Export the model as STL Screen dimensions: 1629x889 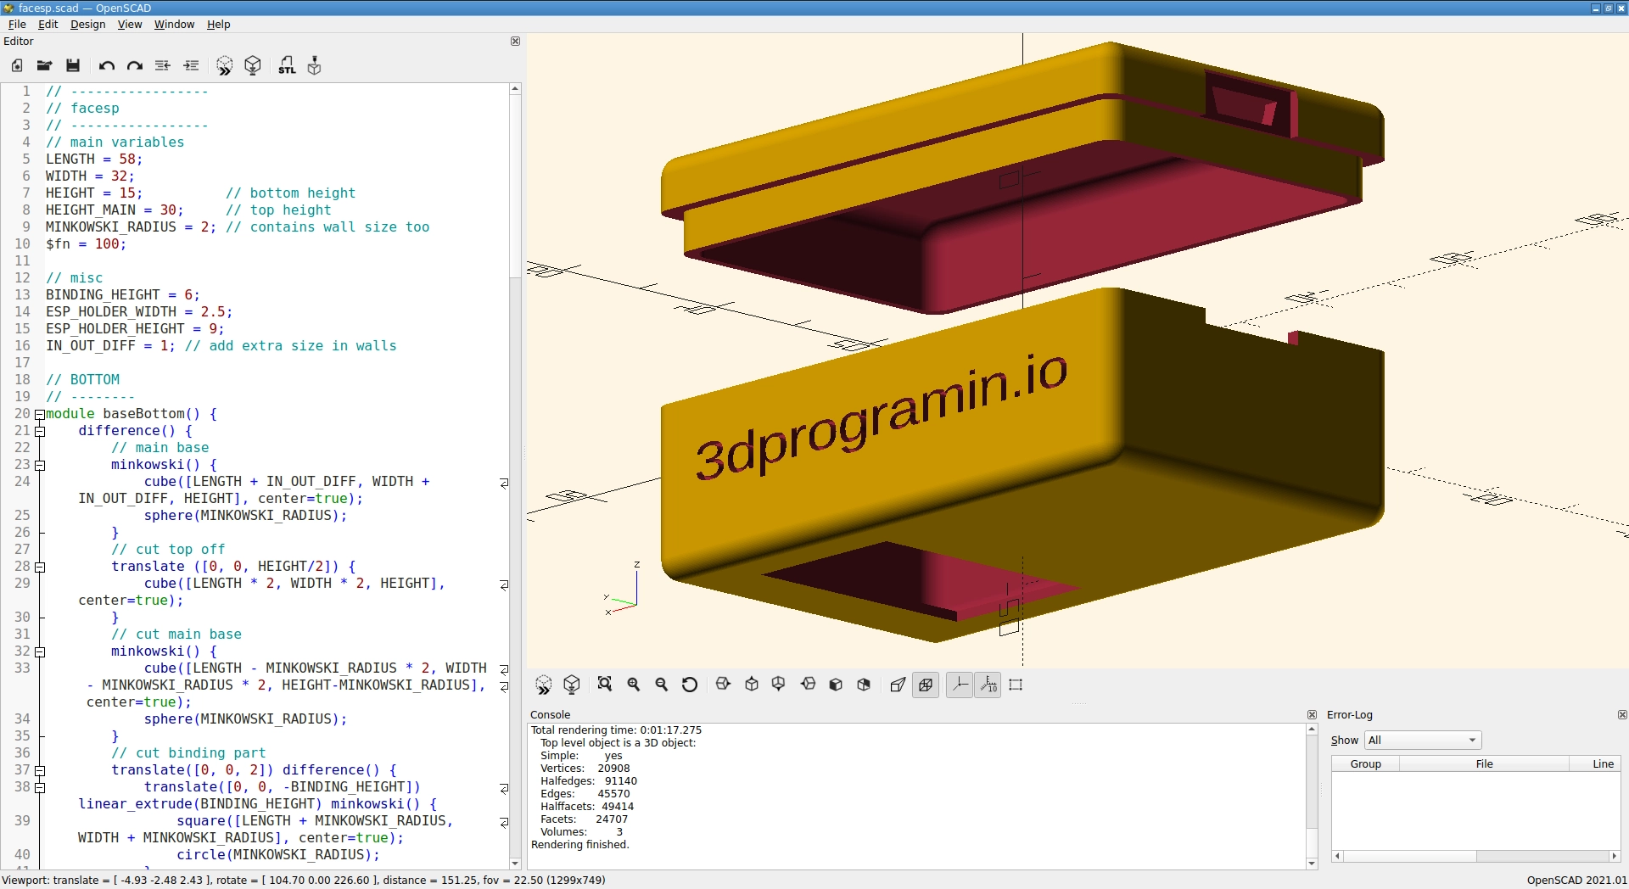pyautogui.click(x=287, y=65)
